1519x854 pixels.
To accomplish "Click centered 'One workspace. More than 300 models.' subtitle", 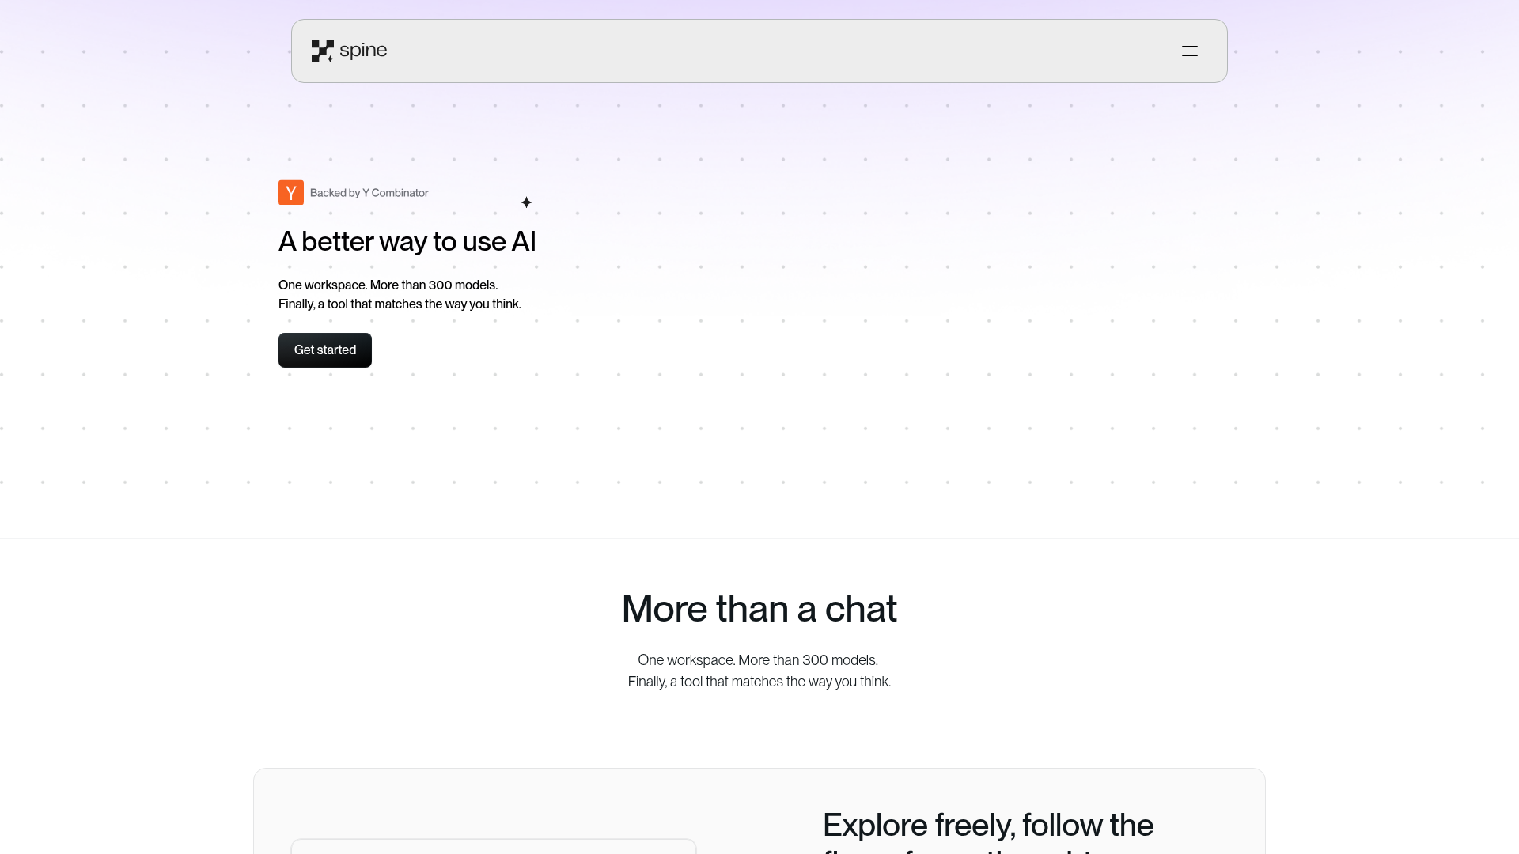I will tap(758, 660).
